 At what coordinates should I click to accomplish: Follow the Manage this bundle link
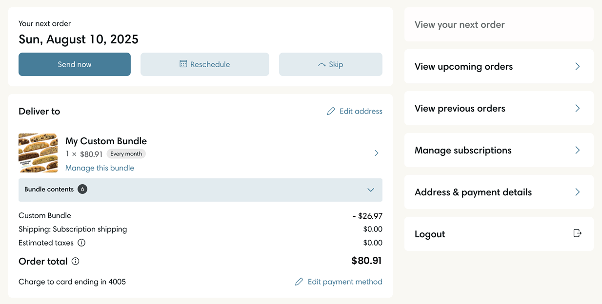[100, 168]
